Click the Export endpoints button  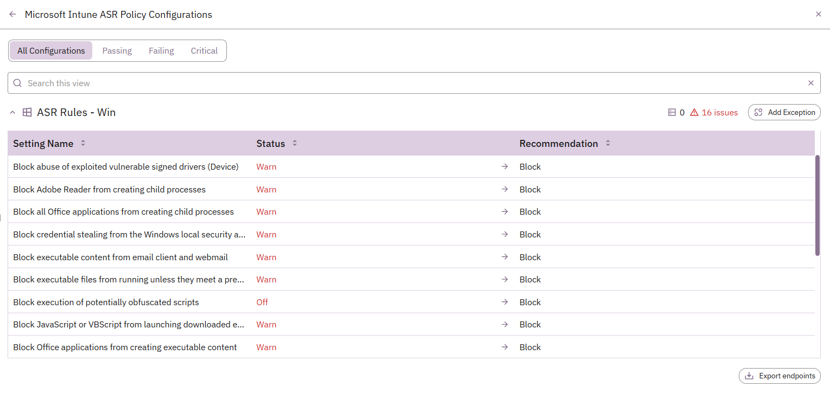pyautogui.click(x=780, y=376)
